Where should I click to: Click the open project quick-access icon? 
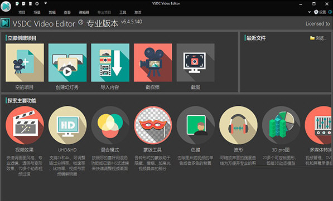(24, 3)
